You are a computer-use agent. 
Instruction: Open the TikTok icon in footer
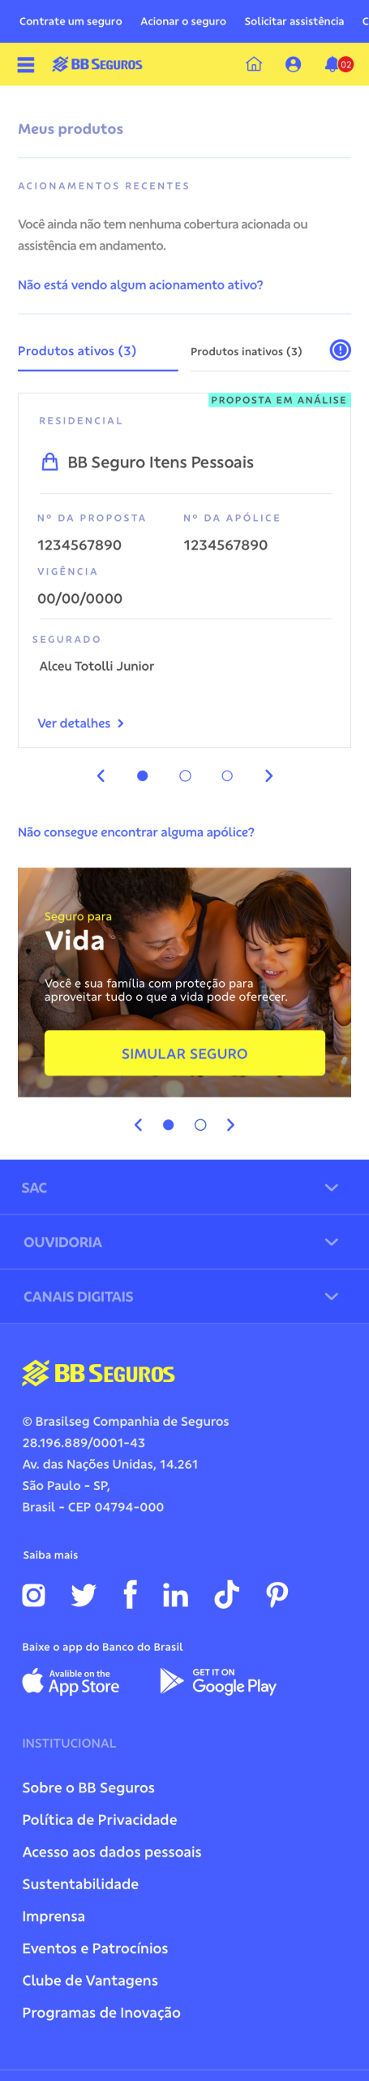[226, 1595]
